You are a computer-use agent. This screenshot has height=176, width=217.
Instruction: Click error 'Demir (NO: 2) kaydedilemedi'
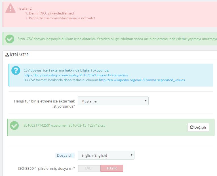(x=52, y=13)
